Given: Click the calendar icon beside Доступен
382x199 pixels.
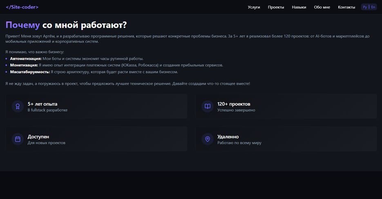Looking at the screenshot, I should (x=18, y=139).
